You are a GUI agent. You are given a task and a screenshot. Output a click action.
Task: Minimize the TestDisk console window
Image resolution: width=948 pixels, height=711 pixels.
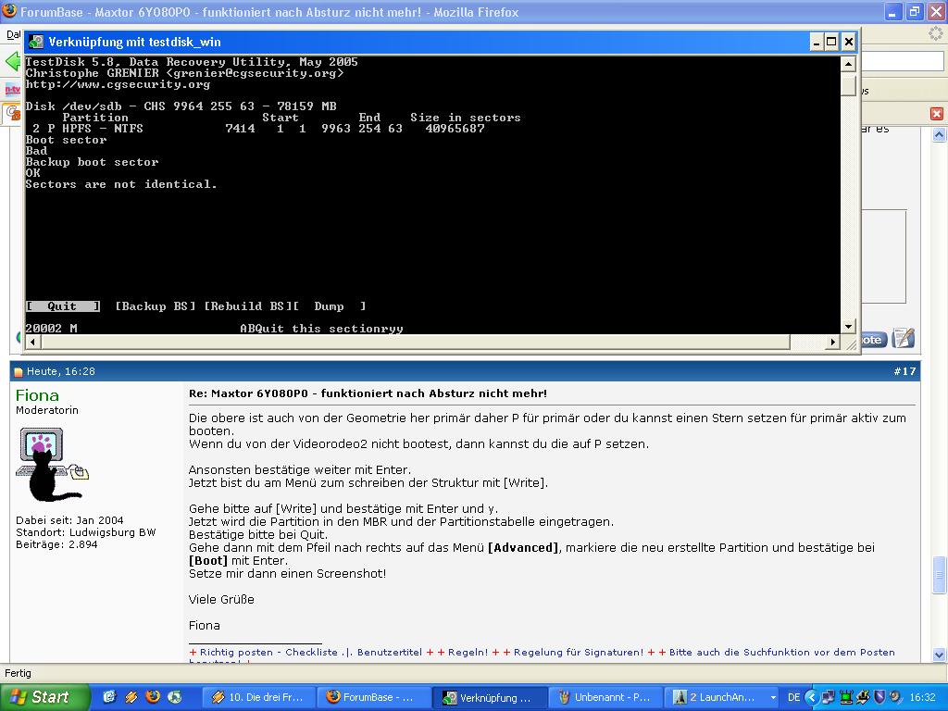tap(817, 42)
